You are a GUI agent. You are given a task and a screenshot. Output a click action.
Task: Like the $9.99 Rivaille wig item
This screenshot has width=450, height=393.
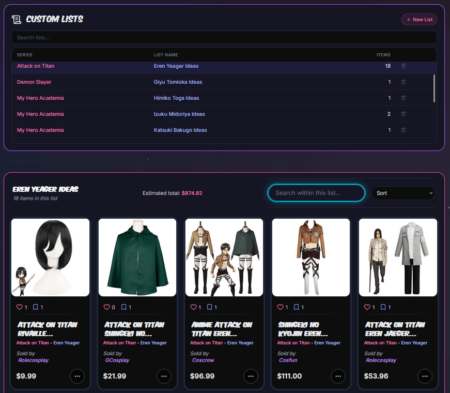(x=20, y=307)
